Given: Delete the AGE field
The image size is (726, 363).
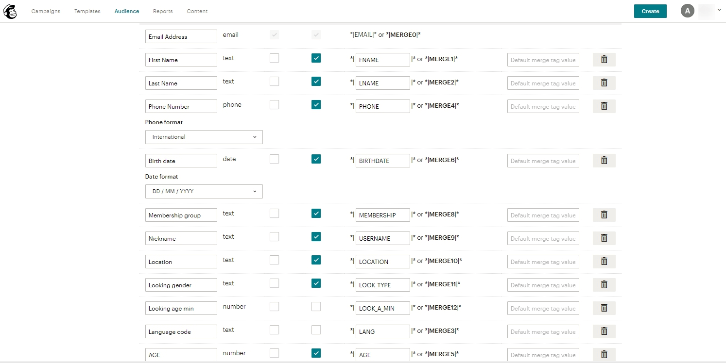Looking at the screenshot, I should [604, 355].
